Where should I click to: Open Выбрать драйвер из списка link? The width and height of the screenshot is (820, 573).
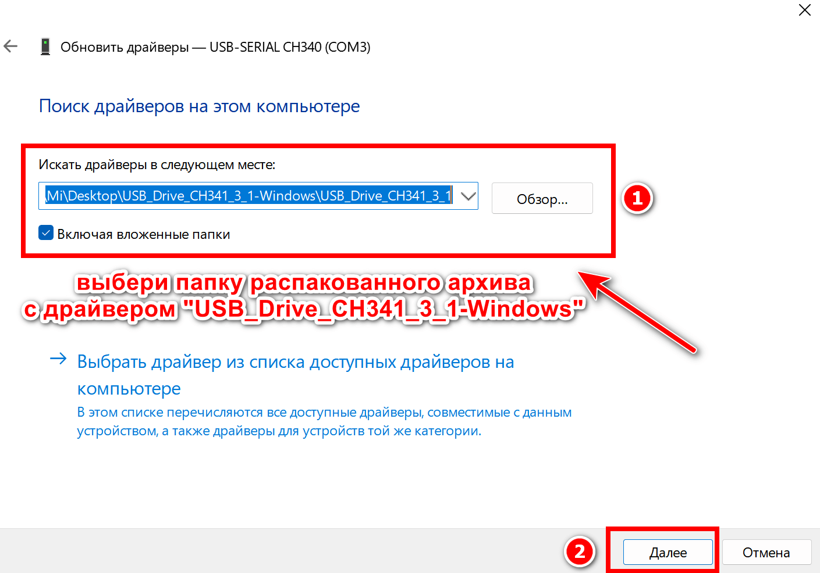(296, 361)
